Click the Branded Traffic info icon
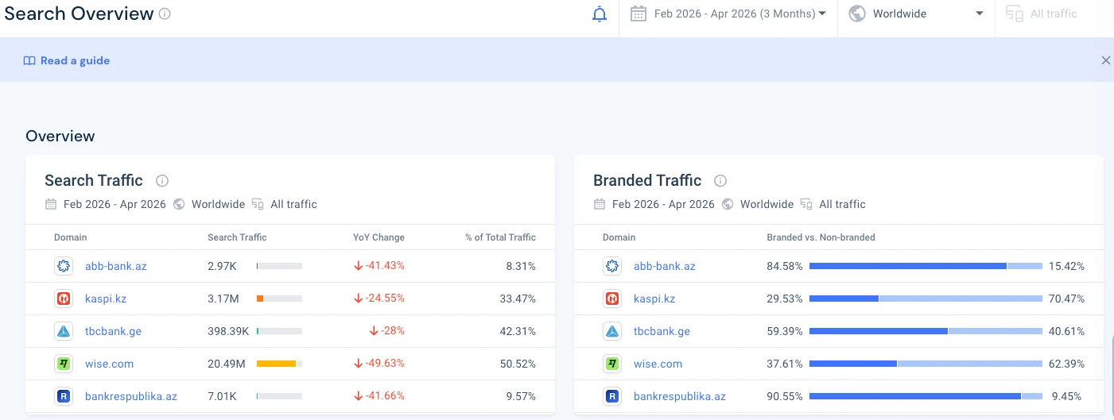This screenshot has height=420, width=1114. coord(720,180)
